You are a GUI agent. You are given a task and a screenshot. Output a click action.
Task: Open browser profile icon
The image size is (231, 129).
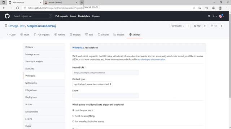coord(220,8)
